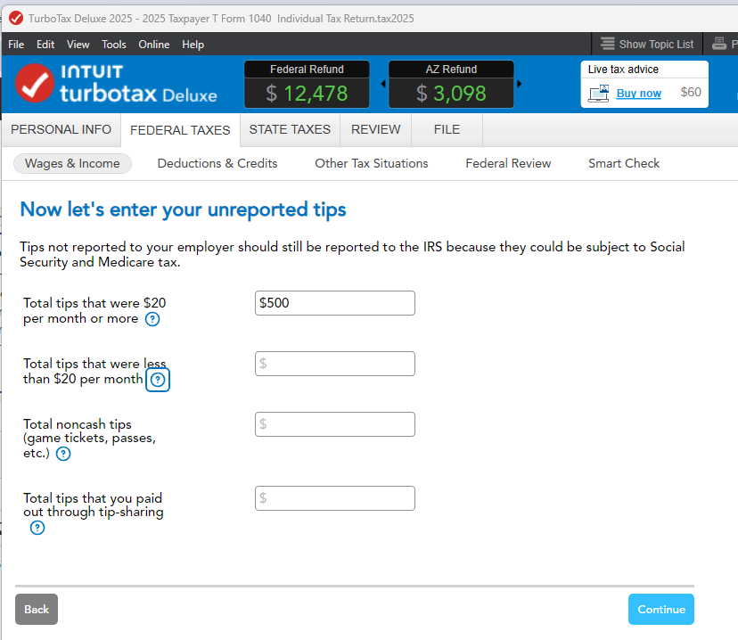
Task: Switch to the Personal Info tab
Action: (x=61, y=129)
